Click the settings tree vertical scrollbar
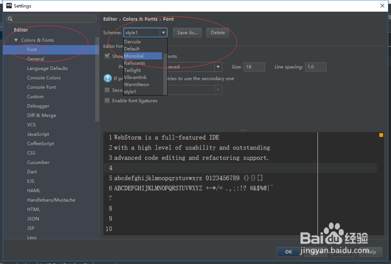Screen dimensions: 391x264 (97, 79)
